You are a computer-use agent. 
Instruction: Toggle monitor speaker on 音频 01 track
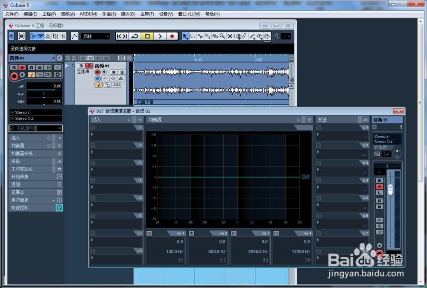pyautogui.click(x=104, y=72)
